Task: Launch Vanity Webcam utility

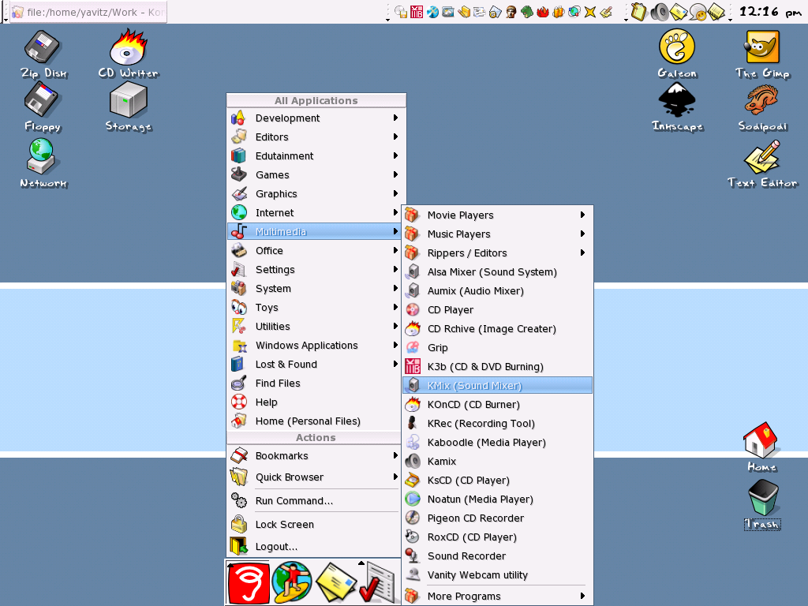Action: point(497,575)
